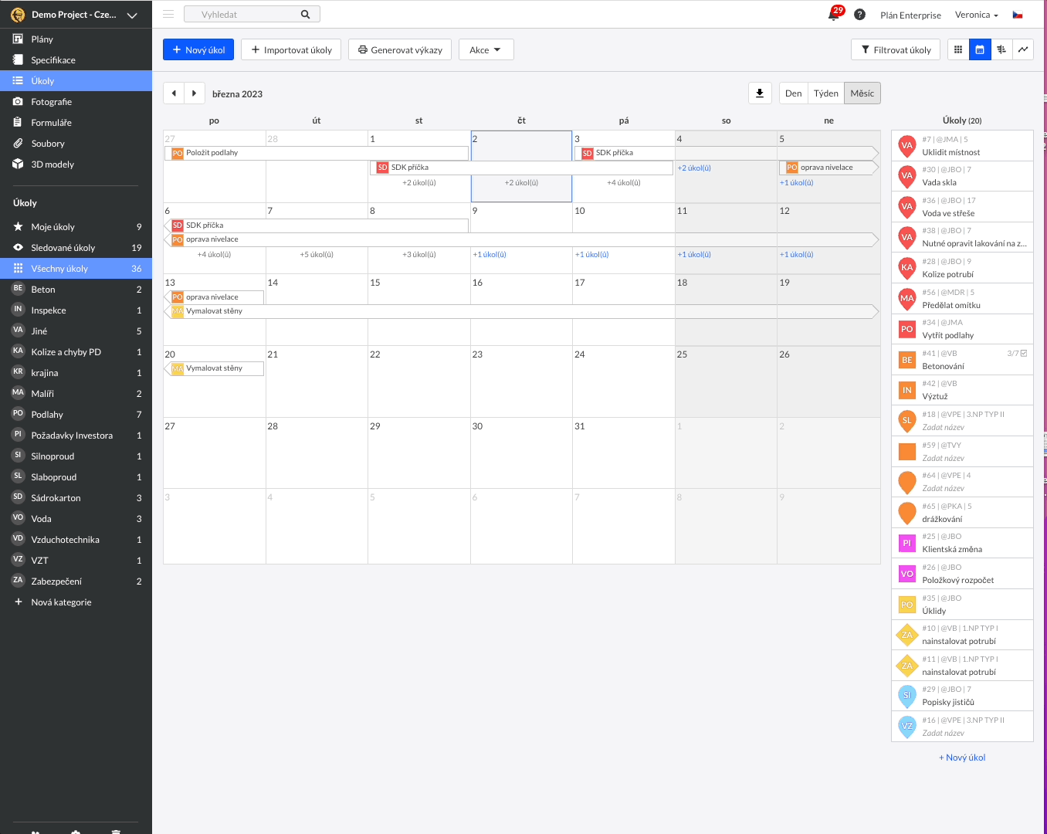
Task: Change language via Czech flag icon
Action: pyautogui.click(x=1018, y=15)
